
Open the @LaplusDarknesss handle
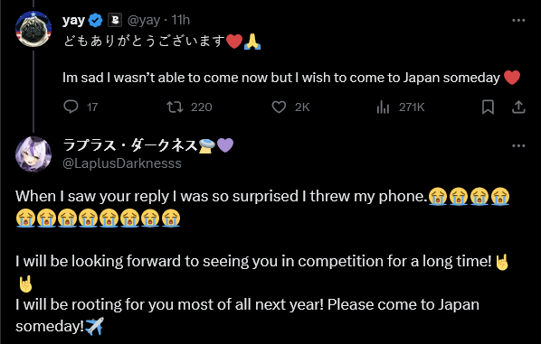click(122, 163)
